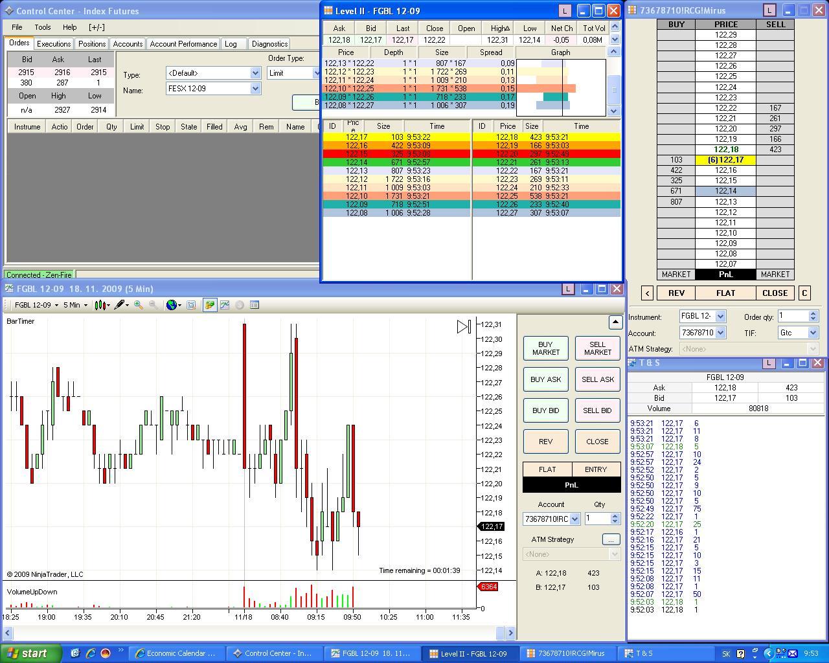
Task: Click the L link button in the T & S title bar
Action: point(769,363)
